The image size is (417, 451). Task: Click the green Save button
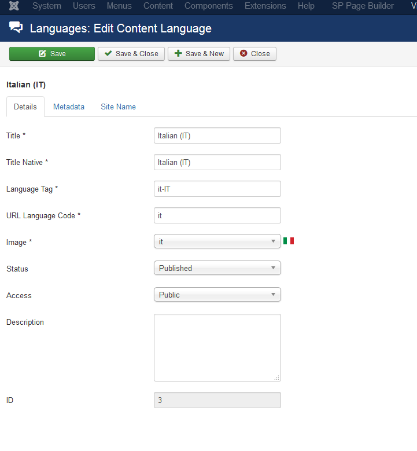click(x=52, y=54)
